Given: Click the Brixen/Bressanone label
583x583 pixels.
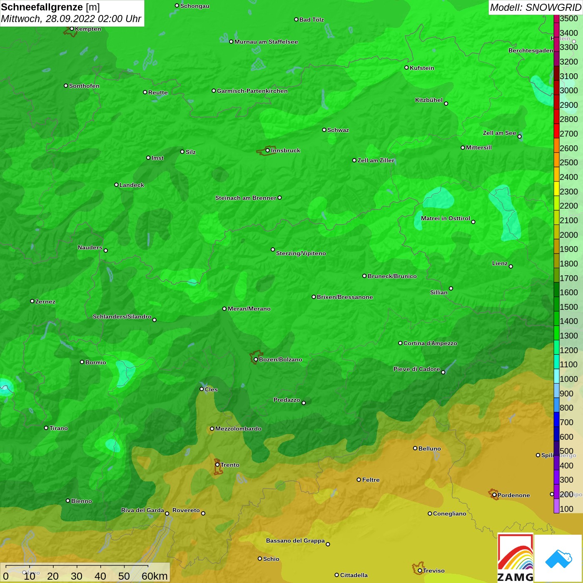Looking at the screenshot, I should point(345,297).
